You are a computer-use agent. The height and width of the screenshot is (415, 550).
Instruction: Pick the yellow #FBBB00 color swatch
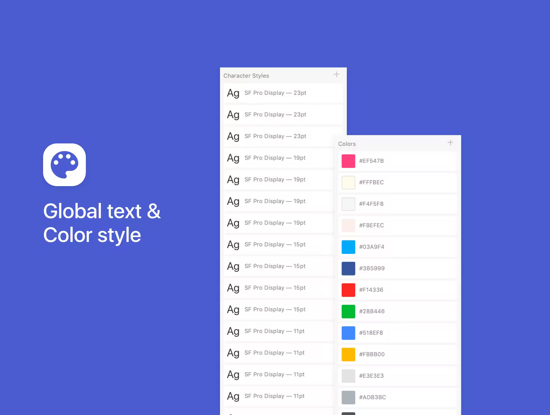[348, 355]
